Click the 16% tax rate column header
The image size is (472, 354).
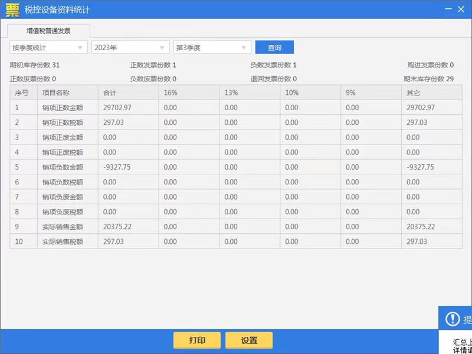pos(171,92)
